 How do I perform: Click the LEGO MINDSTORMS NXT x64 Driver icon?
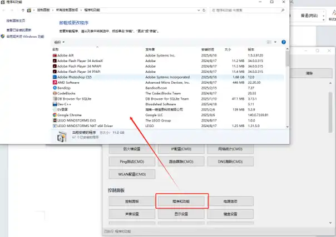click(55, 125)
